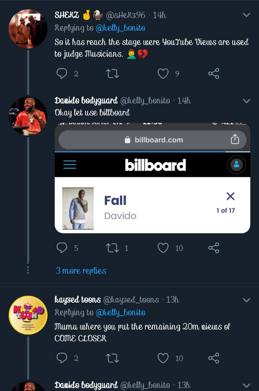
Task: Reply to the "Okay let use billboard" tweet
Action: [x=62, y=248]
